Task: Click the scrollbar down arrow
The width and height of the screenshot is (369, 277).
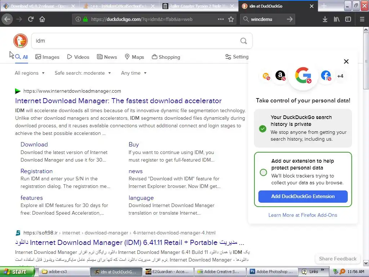Action: [x=366, y=263]
